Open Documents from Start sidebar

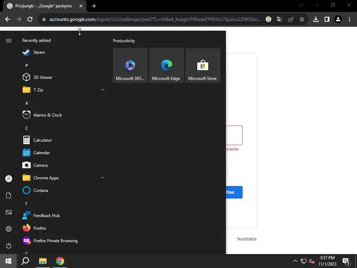point(9,195)
